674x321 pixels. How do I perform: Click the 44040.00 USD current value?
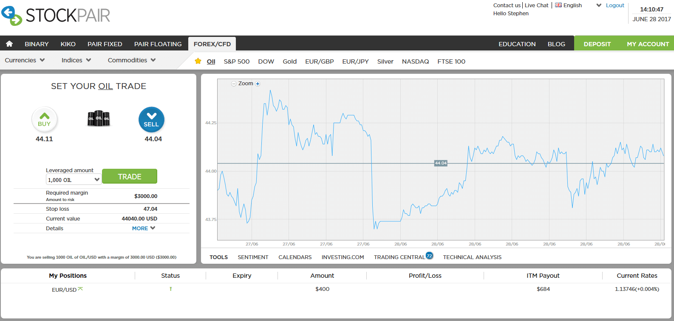139,219
